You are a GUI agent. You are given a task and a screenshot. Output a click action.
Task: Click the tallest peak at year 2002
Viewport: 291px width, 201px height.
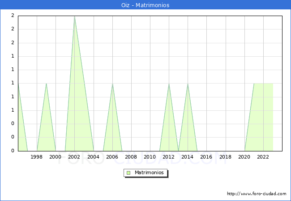point(74,17)
